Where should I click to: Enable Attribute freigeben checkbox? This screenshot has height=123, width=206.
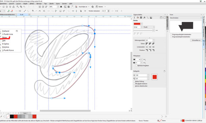tap(136, 65)
